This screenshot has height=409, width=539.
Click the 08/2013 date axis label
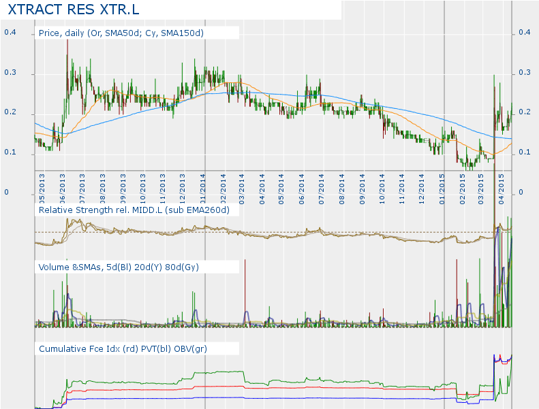point(102,189)
